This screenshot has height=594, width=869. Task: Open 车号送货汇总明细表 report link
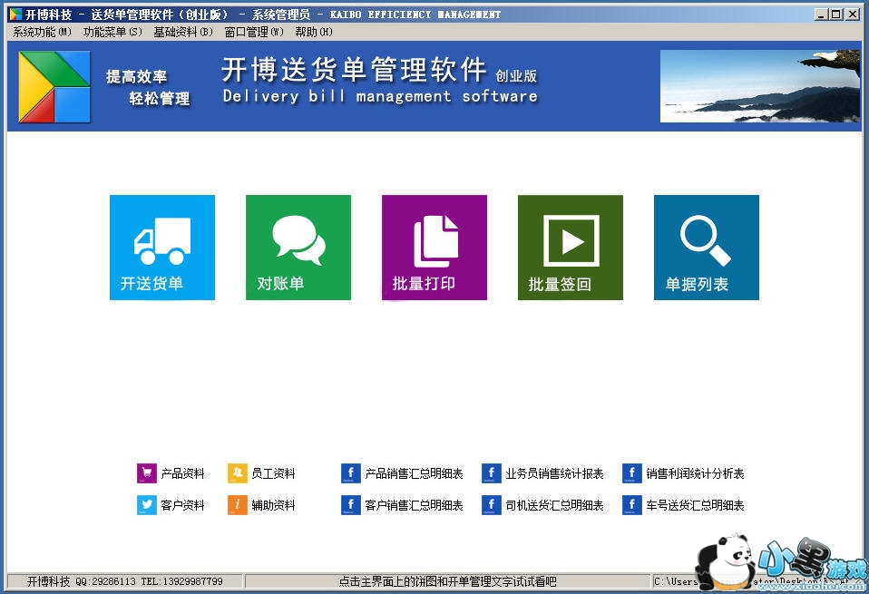(x=695, y=505)
